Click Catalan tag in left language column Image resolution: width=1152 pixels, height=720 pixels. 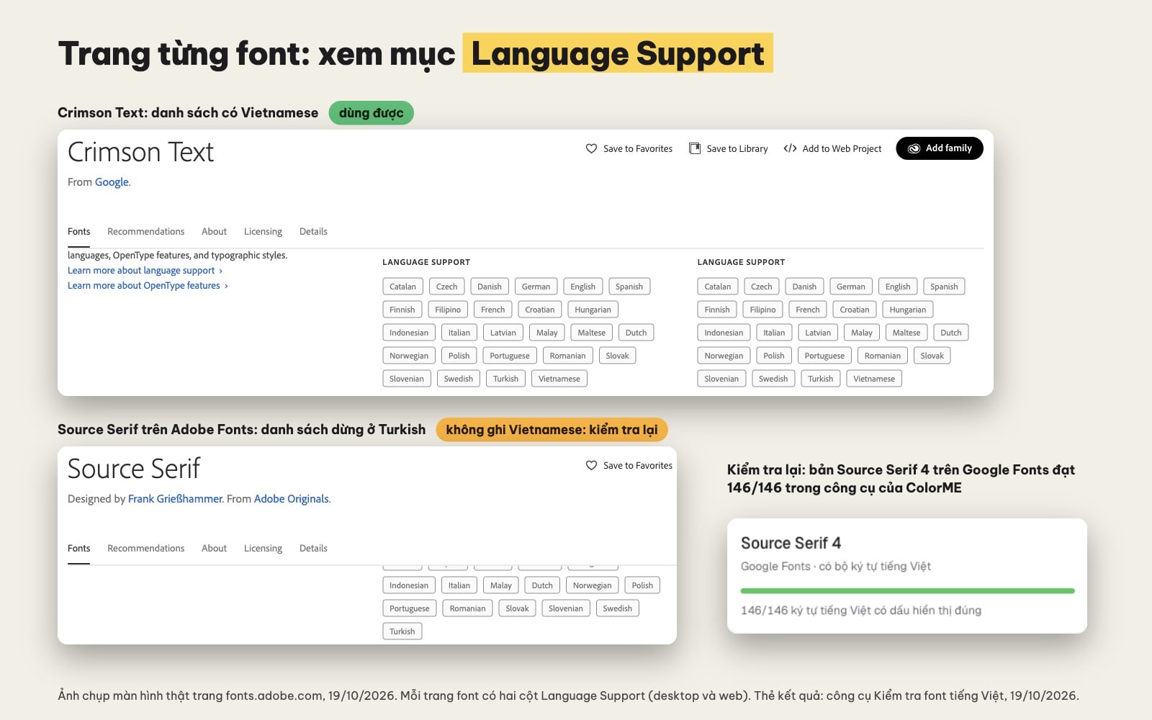402,287
